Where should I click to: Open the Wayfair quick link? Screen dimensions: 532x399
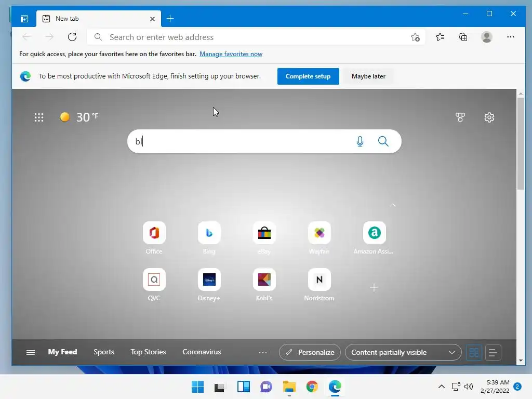[x=320, y=238]
